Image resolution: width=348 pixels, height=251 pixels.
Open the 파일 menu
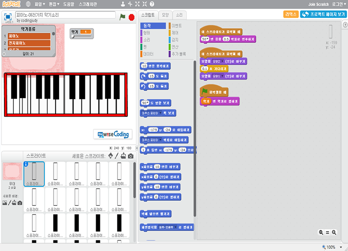(40, 4)
